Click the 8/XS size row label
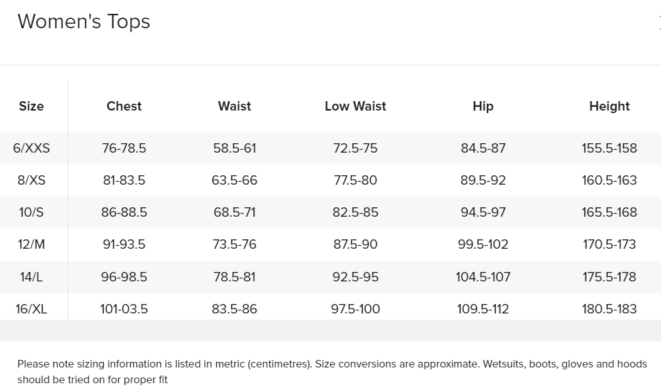661x392 pixels. coord(31,180)
